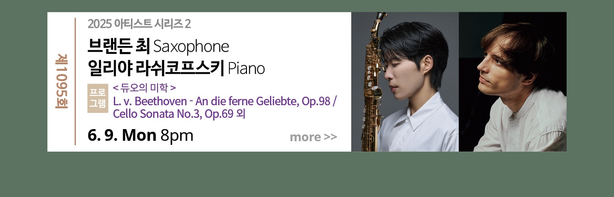Click the word 'Saxophone'
This screenshot has height=197, width=614.
pyautogui.click(x=191, y=46)
